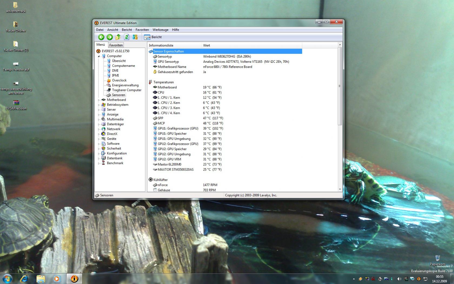Open the adventertrack desktop folder
454x284 pixels.
pos(16,7)
